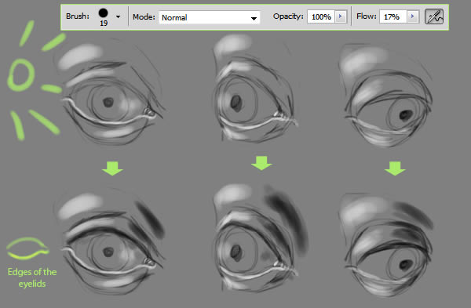This screenshot has width=471, height=308.
Task: Open the brush preset picker arrow
Action: coord(118,16)
